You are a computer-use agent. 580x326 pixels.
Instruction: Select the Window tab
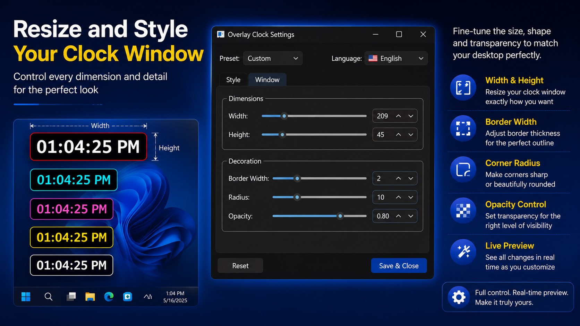pyautogui.click(x=267, y=80)
